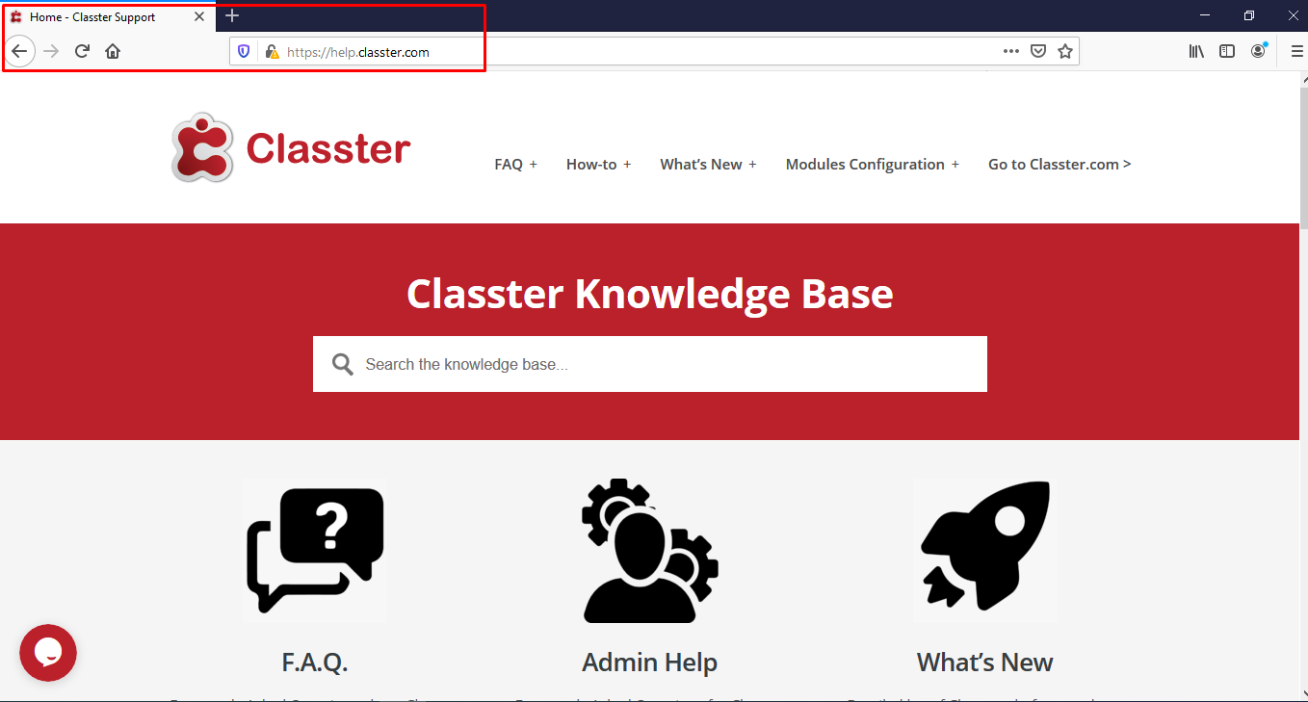Open the page actions three-dot menu

point(1010,52)
